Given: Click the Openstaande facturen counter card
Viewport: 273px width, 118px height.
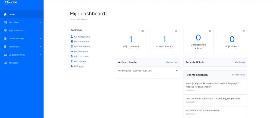Looking at the screenshot, I should click(198, 41).
